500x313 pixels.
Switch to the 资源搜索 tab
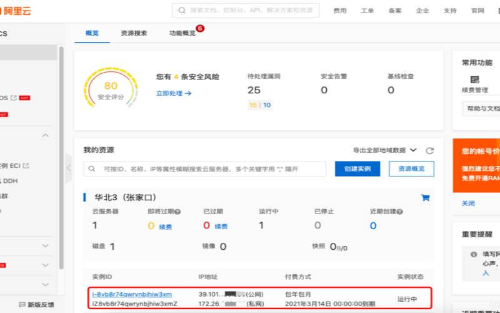[x=134, y=33]
